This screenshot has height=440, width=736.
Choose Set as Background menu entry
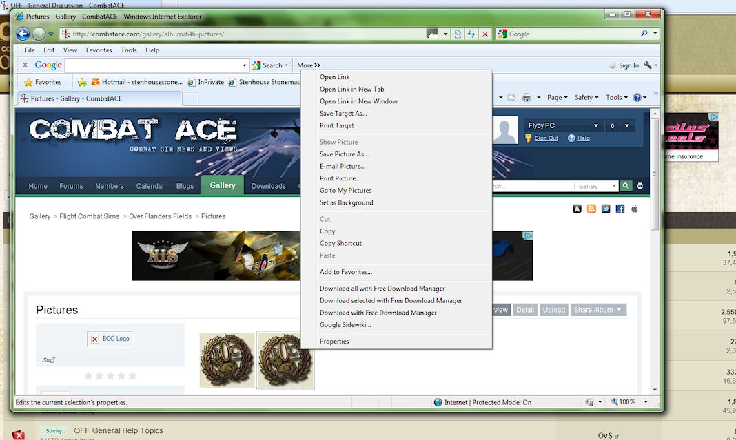pyautogui.click(x=346, y=202)
